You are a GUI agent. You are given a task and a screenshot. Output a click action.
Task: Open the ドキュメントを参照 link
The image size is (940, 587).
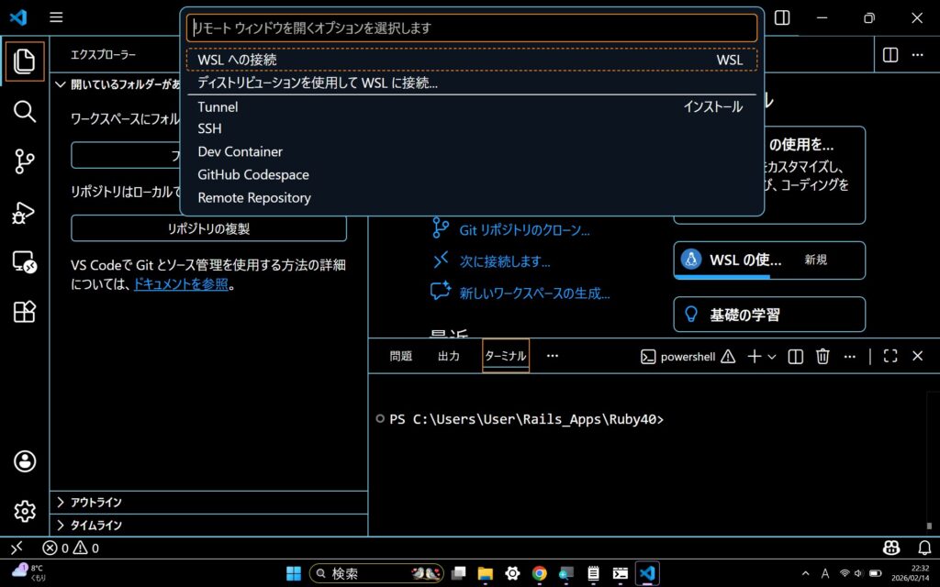[x=181, y=284]
